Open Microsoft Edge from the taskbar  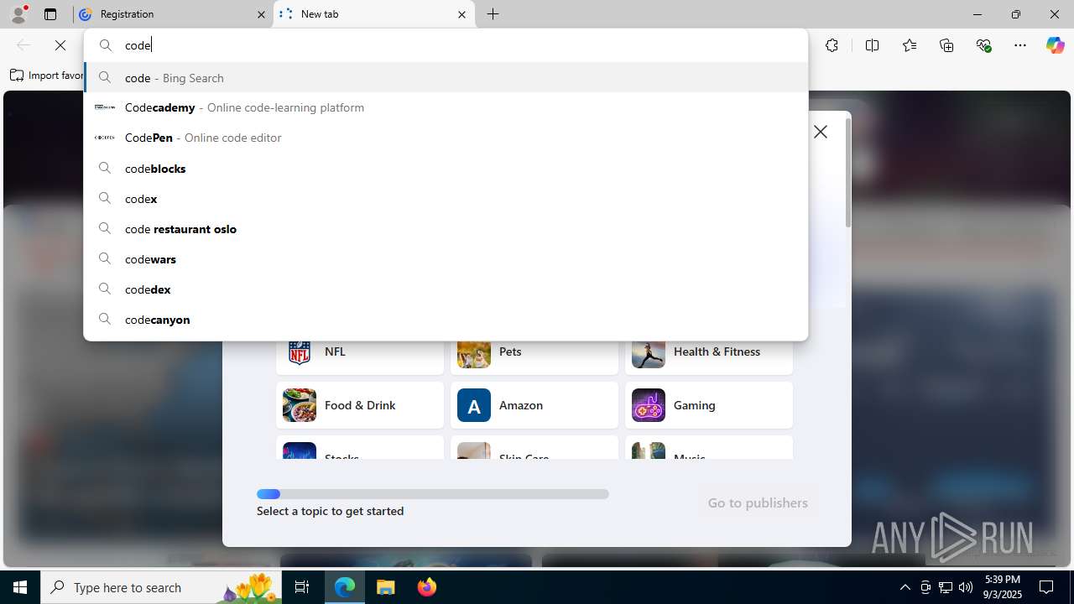point(345,587)
